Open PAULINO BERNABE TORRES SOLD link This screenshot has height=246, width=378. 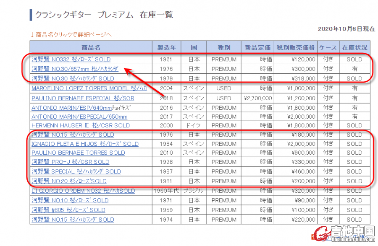[x=79, y=153]
